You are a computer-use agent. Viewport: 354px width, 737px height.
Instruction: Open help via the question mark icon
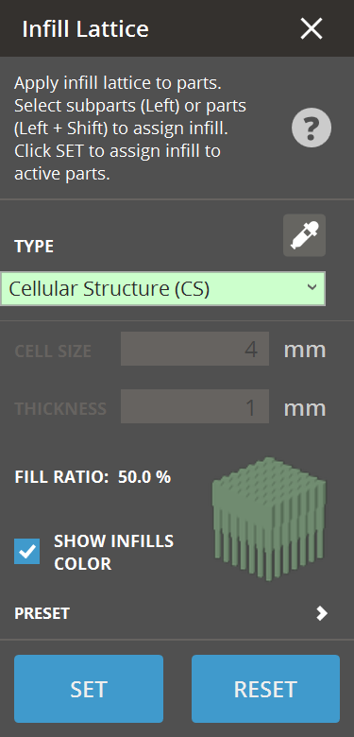[312, 128]
